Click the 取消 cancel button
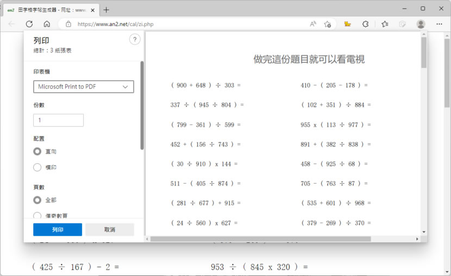This screenshot has width=451, height=276. 109,229
